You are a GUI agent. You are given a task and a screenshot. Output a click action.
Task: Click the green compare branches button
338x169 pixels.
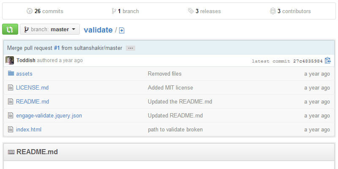(10, 30)
